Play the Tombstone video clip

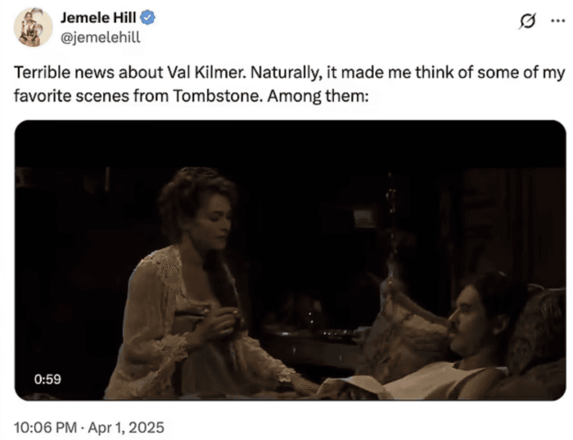coord(291,261)
